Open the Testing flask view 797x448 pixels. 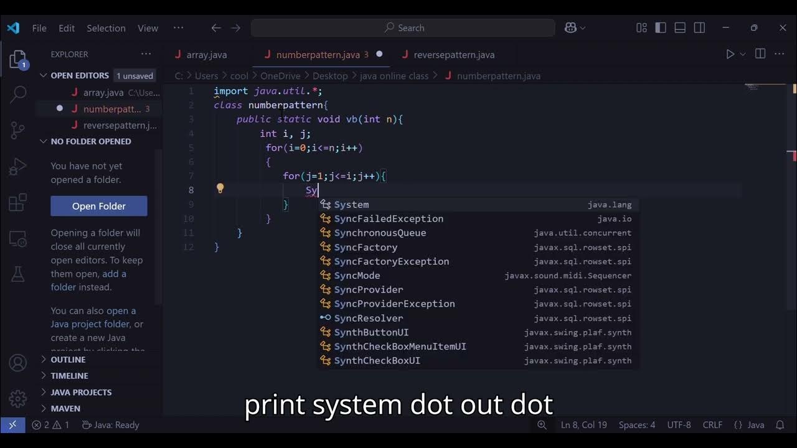pyautogui.click(x=18, y=273)
